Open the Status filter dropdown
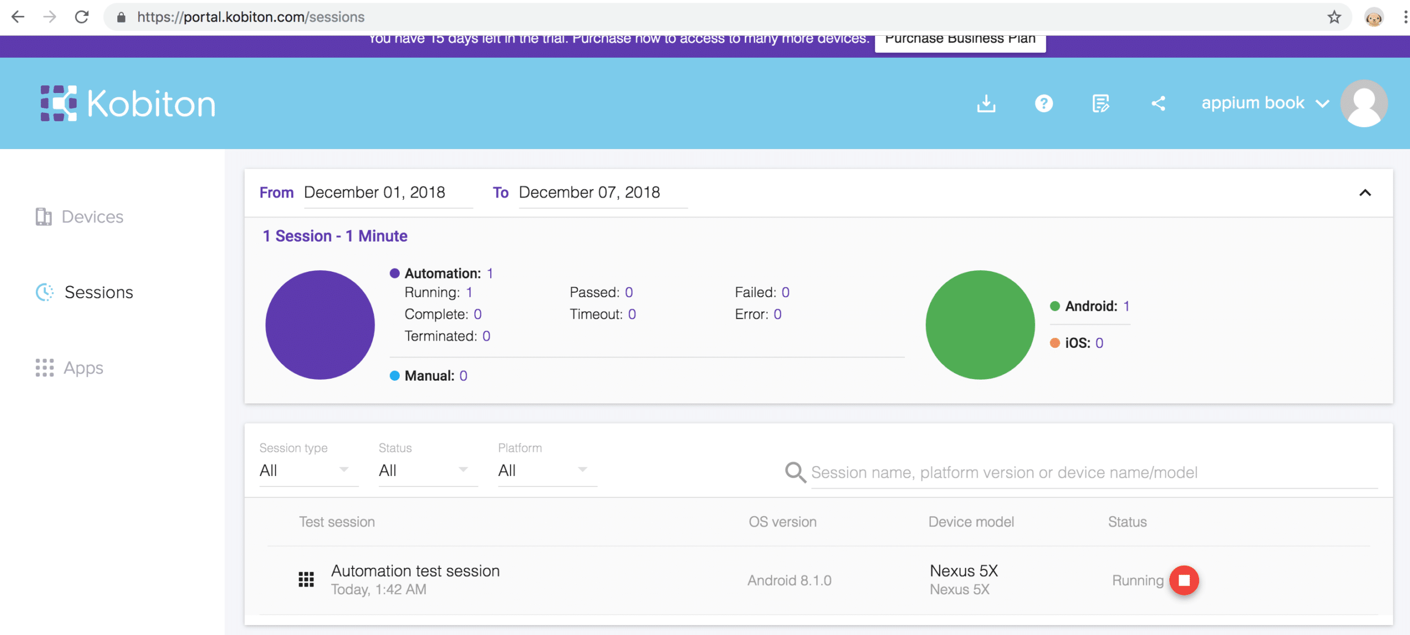This screenshot has height=635, width=1410. coord(424,470)
